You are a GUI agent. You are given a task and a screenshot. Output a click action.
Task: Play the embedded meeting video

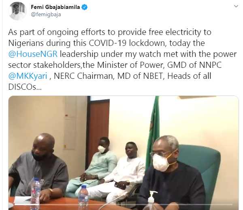point(124,153)
